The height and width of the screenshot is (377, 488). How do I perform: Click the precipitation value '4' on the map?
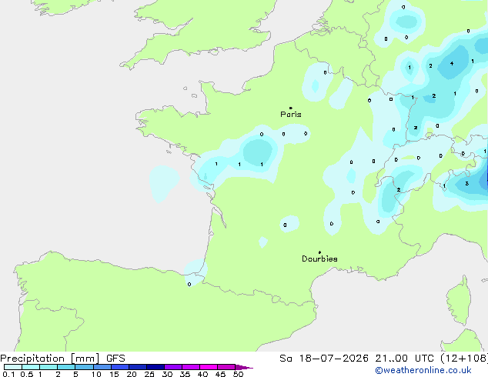(452, 63)
